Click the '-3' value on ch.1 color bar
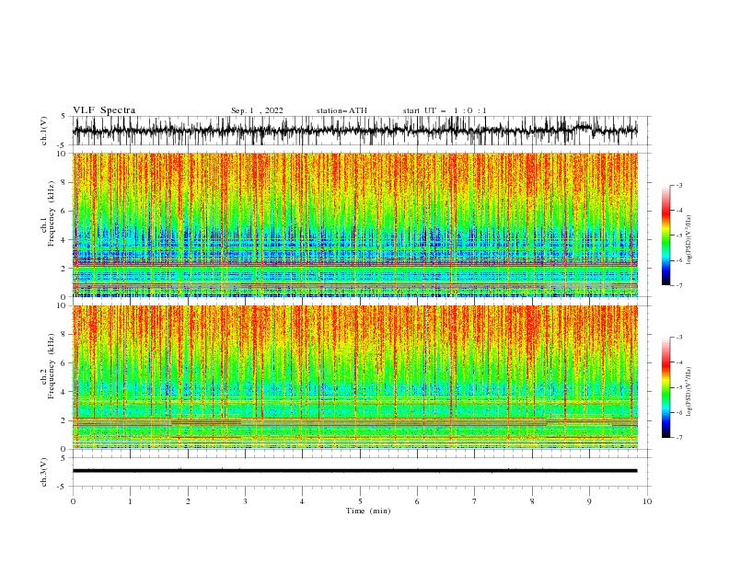This screenshot has height=563, width=729. pos(678,185)
